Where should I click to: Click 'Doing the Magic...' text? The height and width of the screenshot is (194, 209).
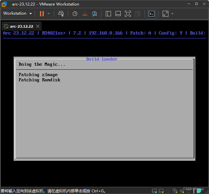42,64
